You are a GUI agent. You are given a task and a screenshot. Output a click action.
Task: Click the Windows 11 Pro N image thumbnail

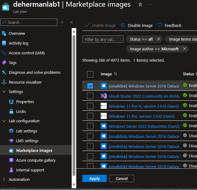pyautogui.click(x=104, y=106)
